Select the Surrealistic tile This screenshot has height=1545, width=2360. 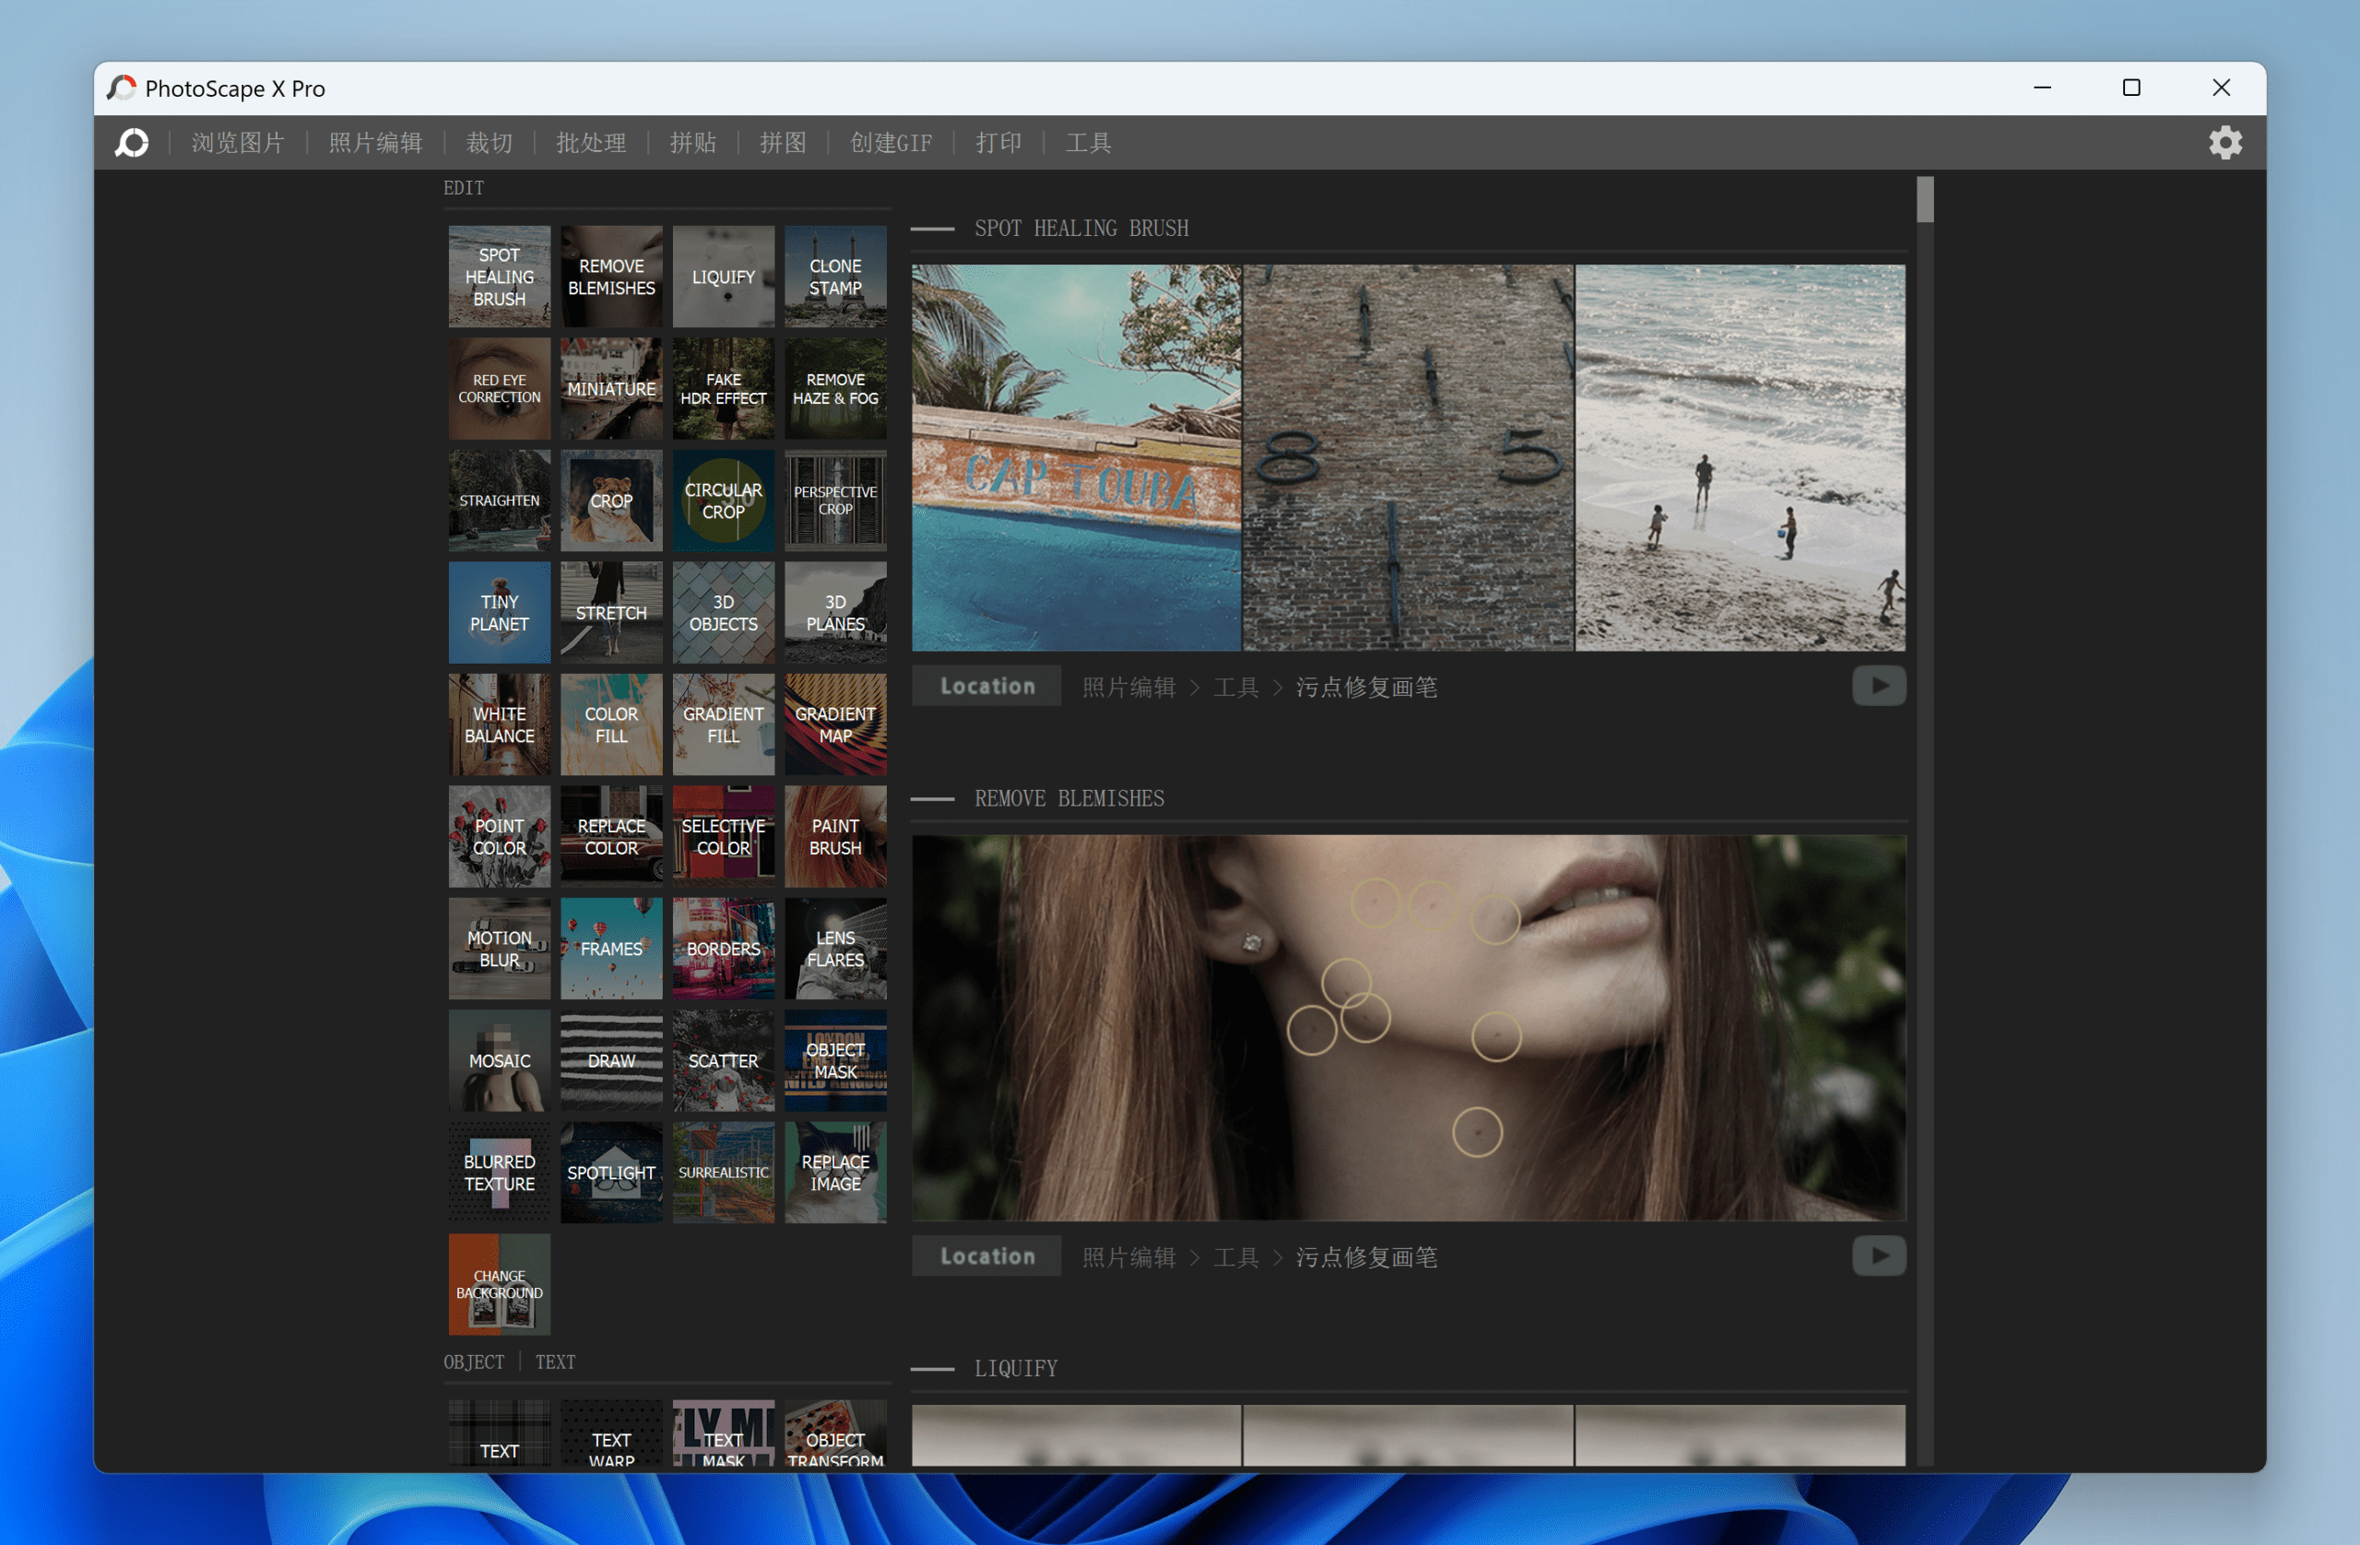[723, 1173]
